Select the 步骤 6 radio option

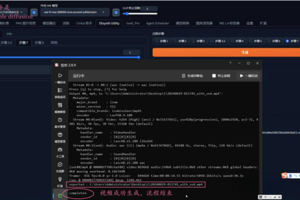274,41
